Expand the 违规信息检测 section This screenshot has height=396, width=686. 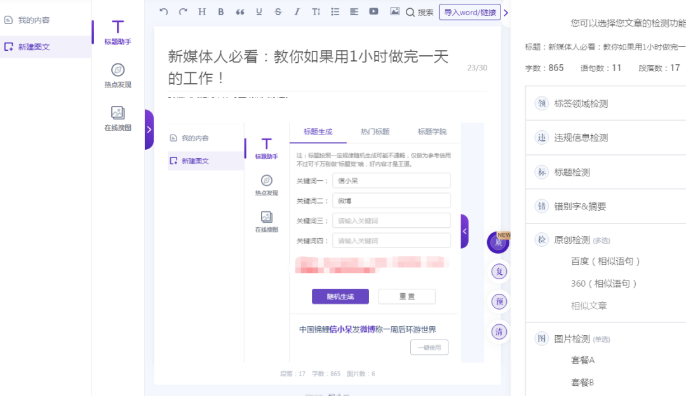(581, 138)
